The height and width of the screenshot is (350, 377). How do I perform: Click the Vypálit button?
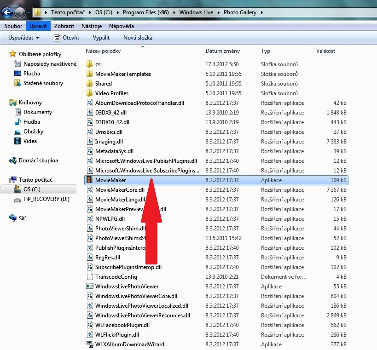101,38
